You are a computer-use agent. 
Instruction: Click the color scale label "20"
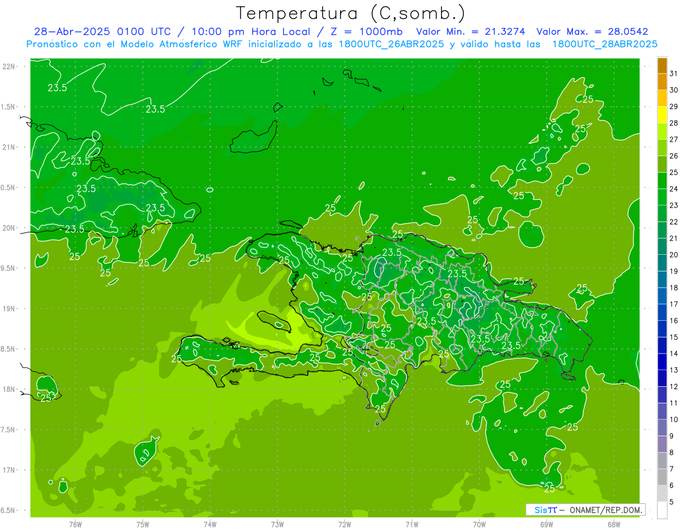coord(673,255)
